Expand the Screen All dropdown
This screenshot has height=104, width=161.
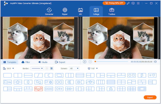coord(74,68)
